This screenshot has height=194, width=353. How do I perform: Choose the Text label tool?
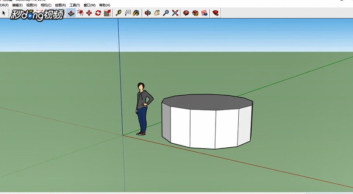coord(128,13)
